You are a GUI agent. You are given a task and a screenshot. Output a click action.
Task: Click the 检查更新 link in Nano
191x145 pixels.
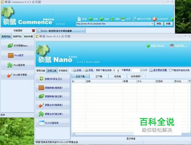[180, 46]
